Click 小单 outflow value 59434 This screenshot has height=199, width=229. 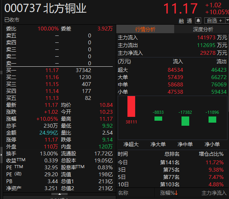pos(219,92)
